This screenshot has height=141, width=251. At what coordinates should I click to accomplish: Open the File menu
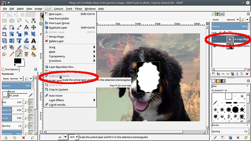5,9
